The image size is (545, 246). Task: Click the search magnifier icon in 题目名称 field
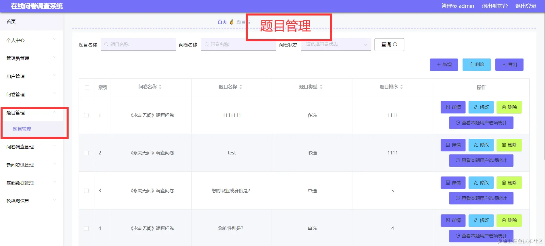106,44
